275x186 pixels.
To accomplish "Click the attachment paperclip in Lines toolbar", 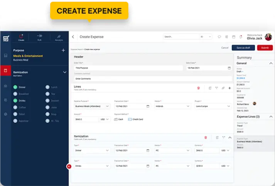I will [223, 88].
